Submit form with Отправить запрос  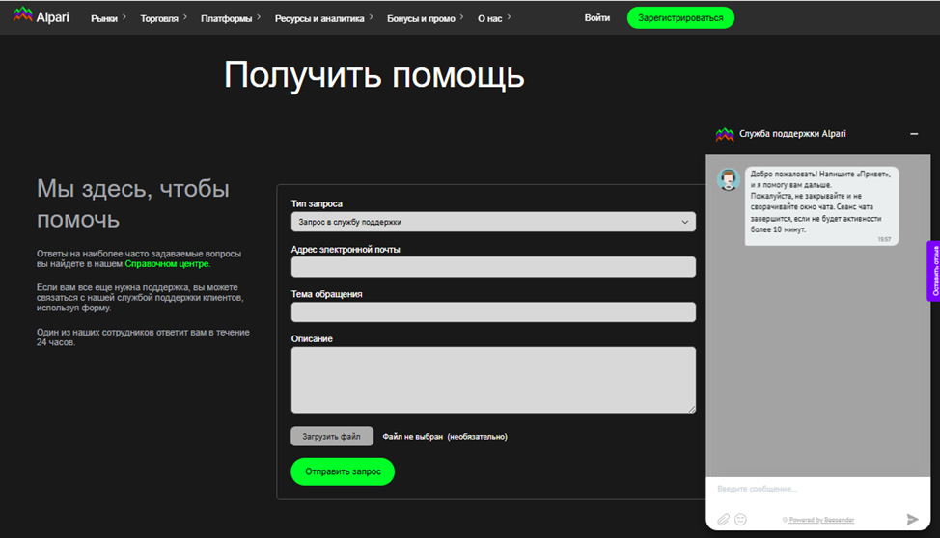tap(343, 471)
